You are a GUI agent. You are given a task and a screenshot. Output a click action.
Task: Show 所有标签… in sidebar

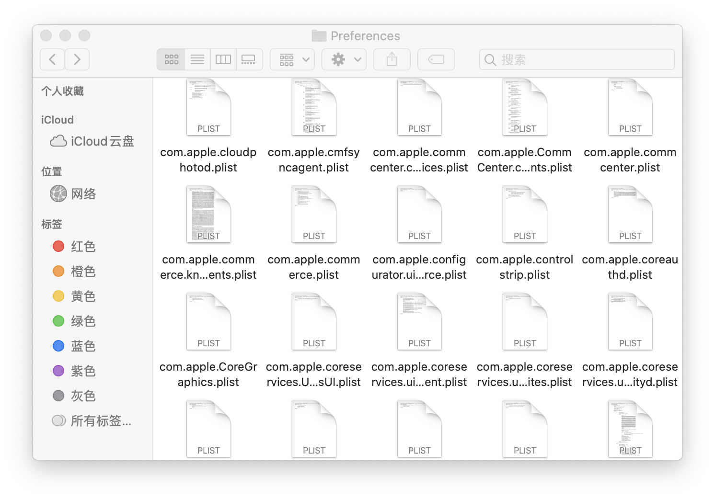pos(91,421)
